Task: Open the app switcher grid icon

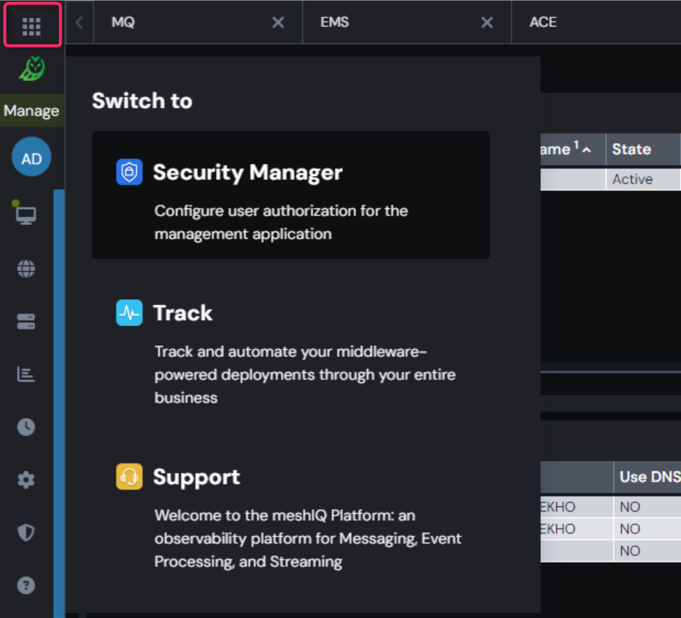Action: [32, 26]
